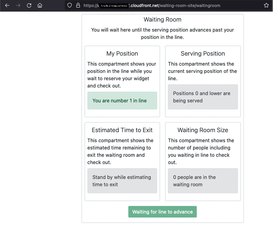
Task: Click My Position description about reserving widget
Action: tap(122, 75)
